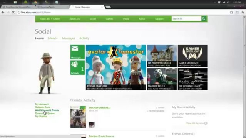Click the Search All input field
The height and width of the screenshot is (138, 246).
[x=186, y=19]
